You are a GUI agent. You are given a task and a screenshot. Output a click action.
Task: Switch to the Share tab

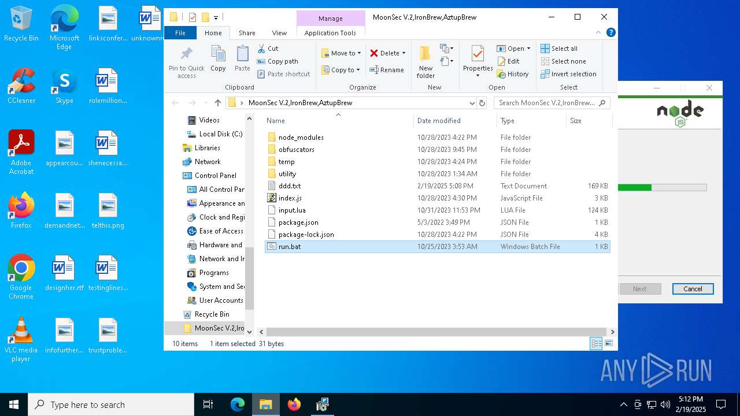pos(247,33)
